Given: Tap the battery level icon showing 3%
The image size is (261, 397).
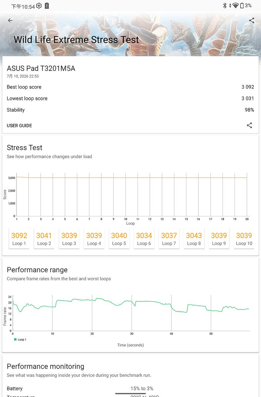Looking at the screenshot, I should 242,6.
